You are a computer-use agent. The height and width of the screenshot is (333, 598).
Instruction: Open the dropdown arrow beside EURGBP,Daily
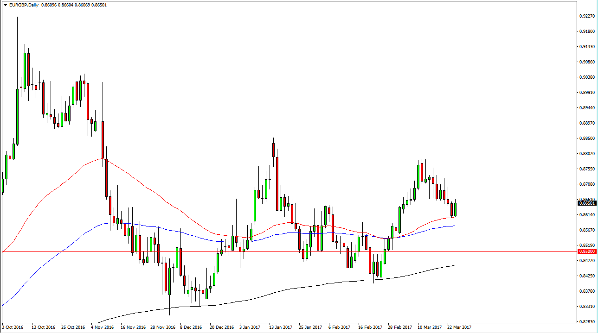tap(5, 5)
